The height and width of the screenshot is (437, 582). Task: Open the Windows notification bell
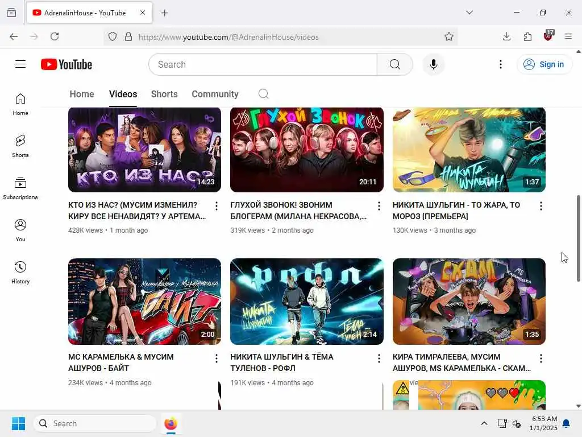click(x=567, y=423)
